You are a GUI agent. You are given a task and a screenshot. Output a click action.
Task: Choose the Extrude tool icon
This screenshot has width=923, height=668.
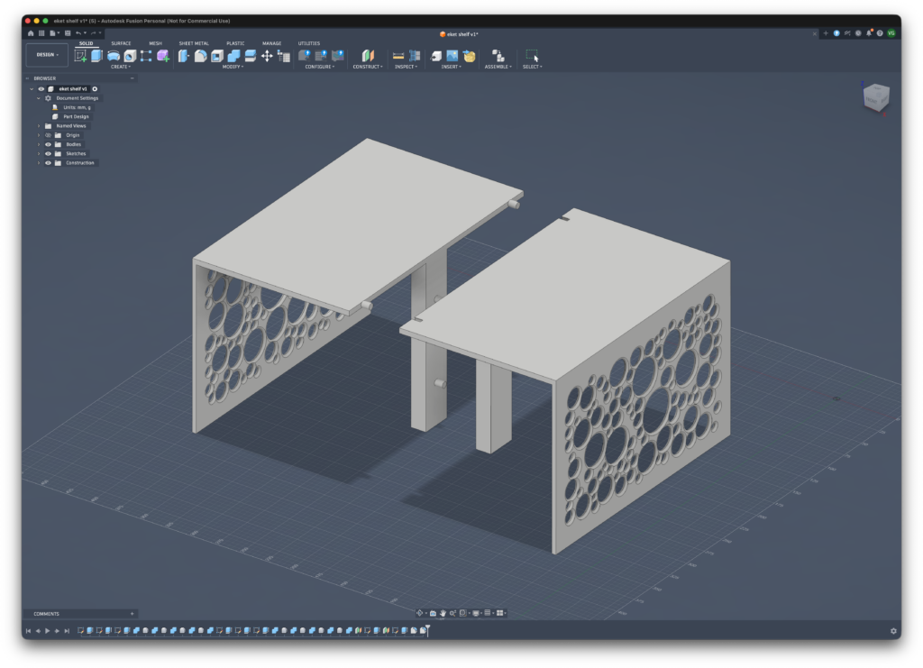click(x=96, y=55)
